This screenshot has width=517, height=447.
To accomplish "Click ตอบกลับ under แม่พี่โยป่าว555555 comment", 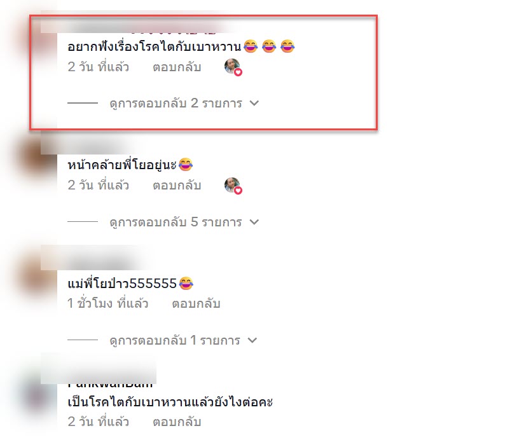I will coord(196,303).
